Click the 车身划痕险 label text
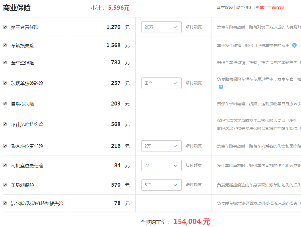 pos(22,185)
